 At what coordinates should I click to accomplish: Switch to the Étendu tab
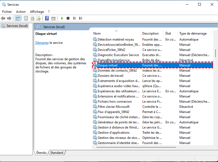coord(41,153)
